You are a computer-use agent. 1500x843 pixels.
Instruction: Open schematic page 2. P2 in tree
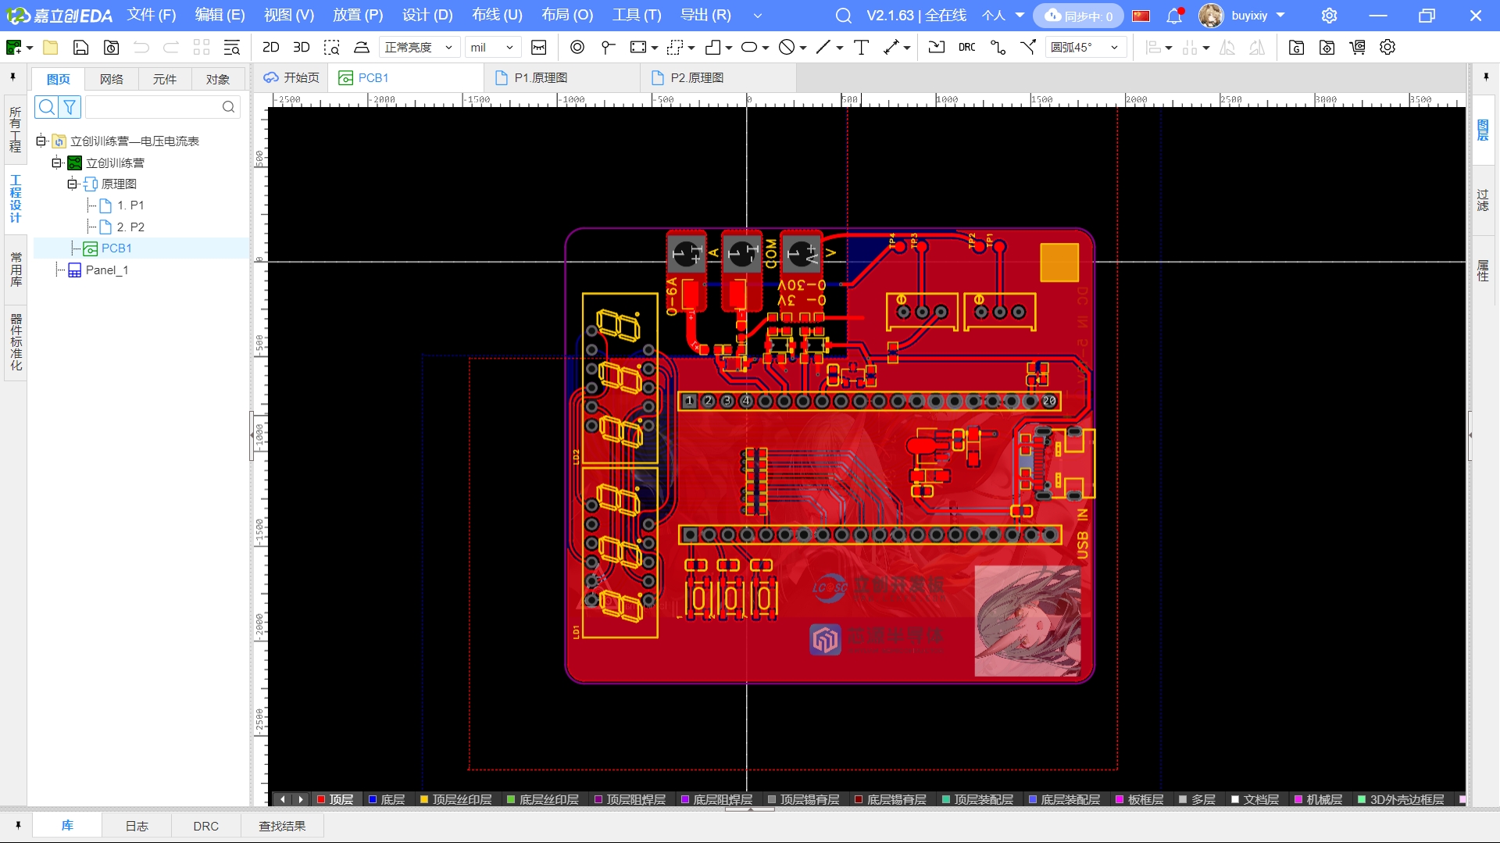(130, 227)
